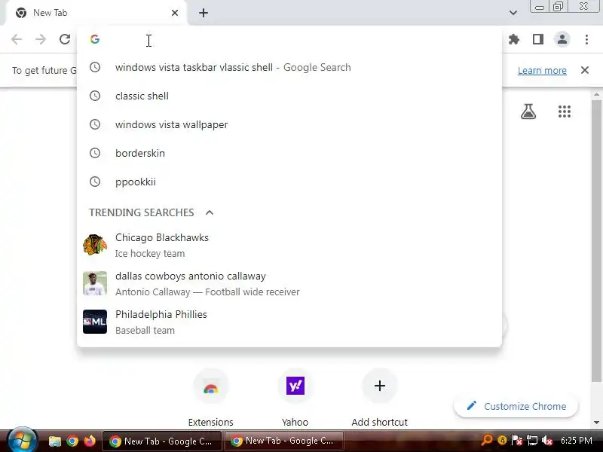Open the tab search chevron
The width and height of the screenshot is (603, 452).
[513, 13]
